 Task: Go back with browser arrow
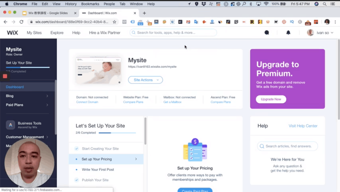point(6,22)
